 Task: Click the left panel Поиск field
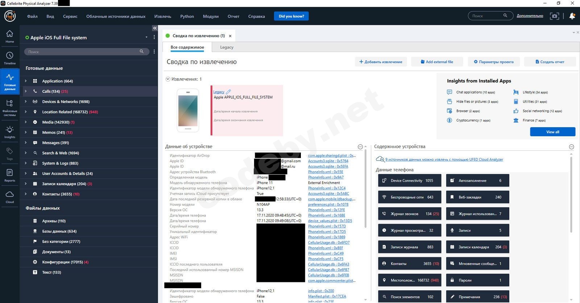click(x=87, y=51)
